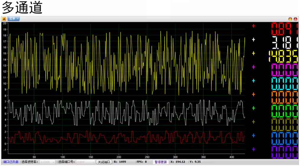The width and height of the screenshot is (301, 166).
Task: Click the magenta channel plus icon
Action: click(x=253, y=67)
